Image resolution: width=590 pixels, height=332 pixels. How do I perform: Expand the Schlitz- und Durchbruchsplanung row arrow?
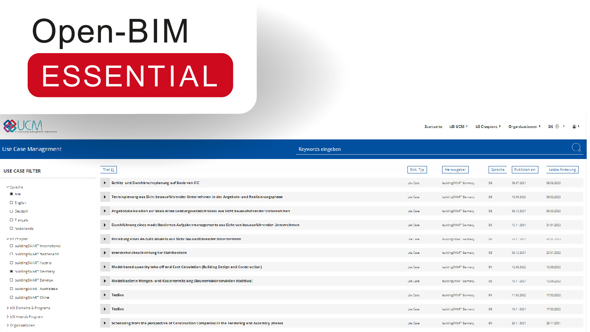(105, 183)
